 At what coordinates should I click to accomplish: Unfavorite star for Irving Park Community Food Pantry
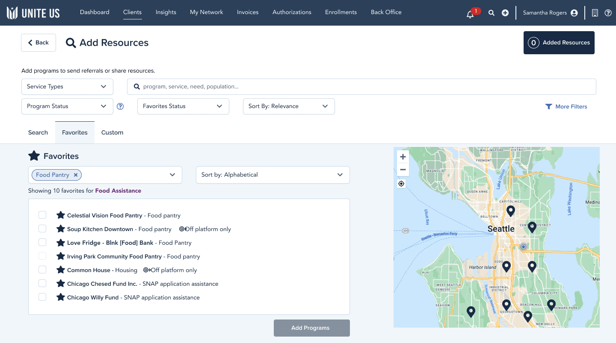[x=61, y=256]
